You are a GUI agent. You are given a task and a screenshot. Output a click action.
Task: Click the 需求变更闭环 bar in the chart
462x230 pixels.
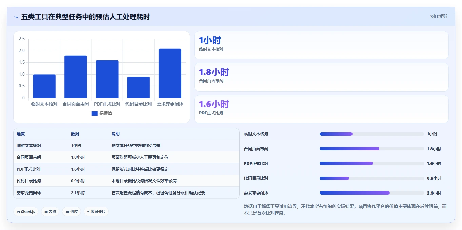(x=170, y=73)
